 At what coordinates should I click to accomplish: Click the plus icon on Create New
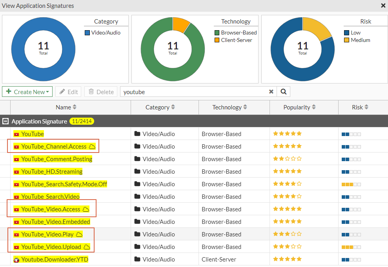(9, 91)
